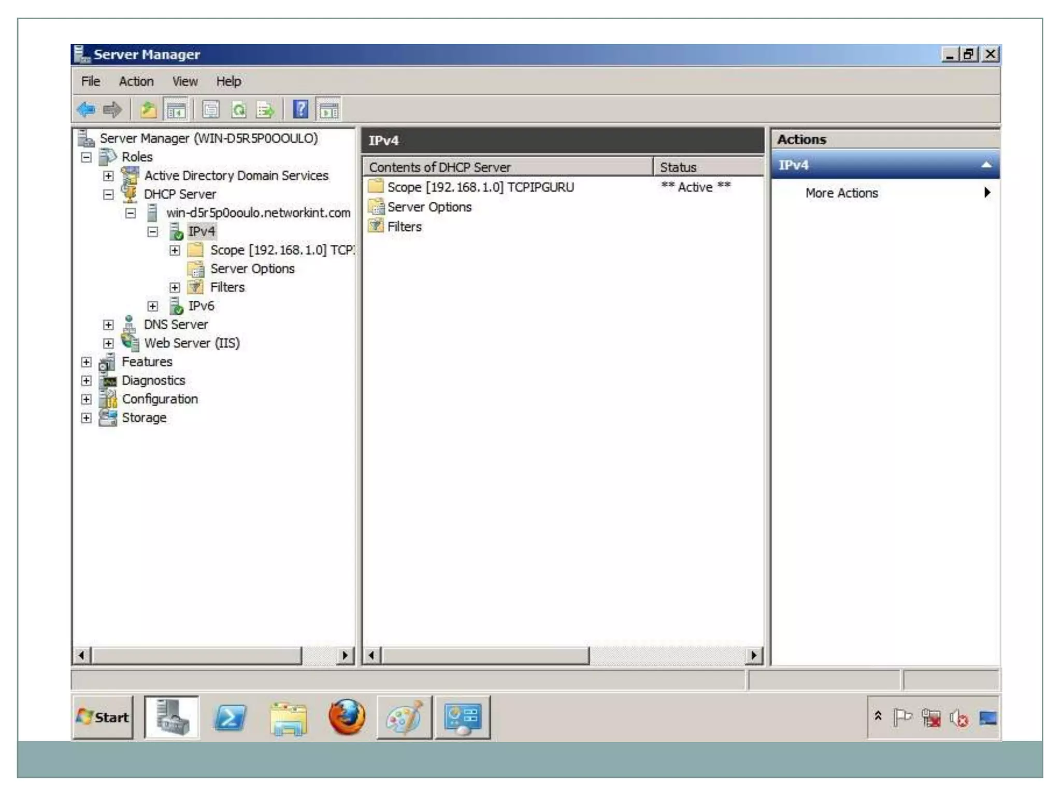Click the Forward arrow toolbar icon
This screenshot has width=1061, height=795.
tap(112, 110)
